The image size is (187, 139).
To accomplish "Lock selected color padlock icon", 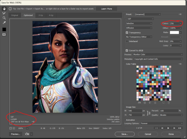I will (x=155, y=103).
